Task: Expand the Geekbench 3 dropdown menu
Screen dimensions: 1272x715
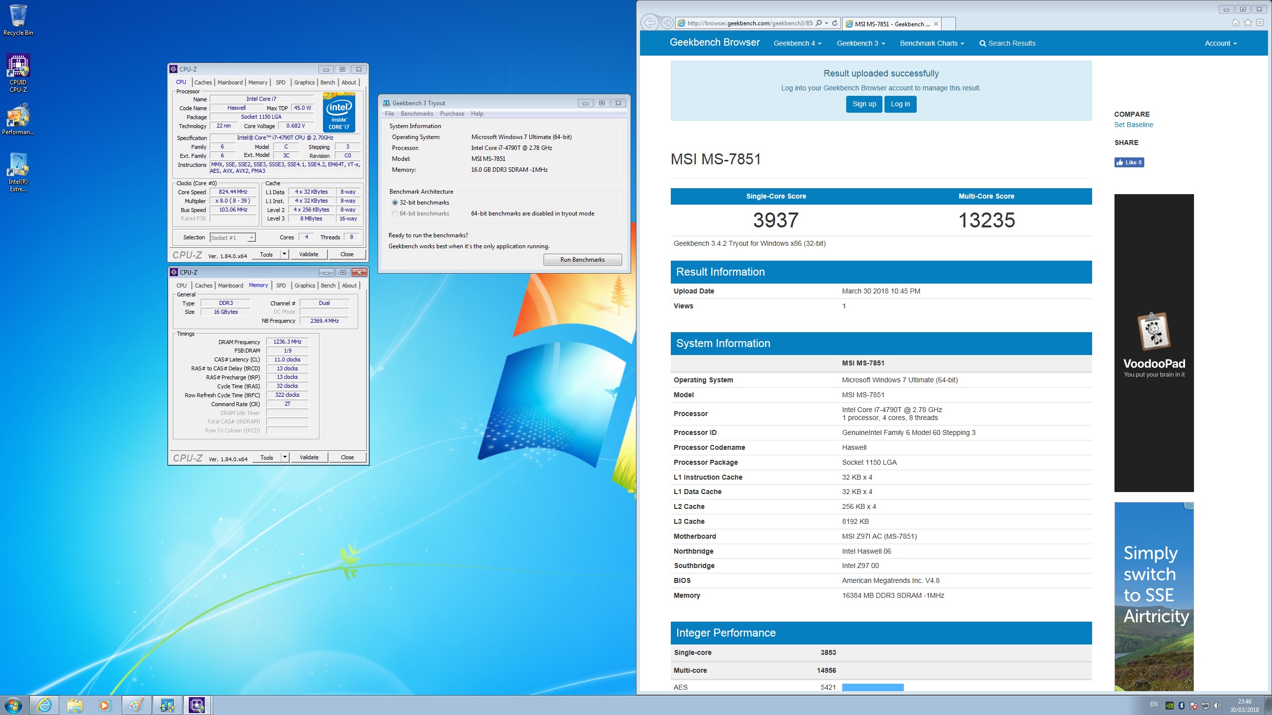Action: 861,43
